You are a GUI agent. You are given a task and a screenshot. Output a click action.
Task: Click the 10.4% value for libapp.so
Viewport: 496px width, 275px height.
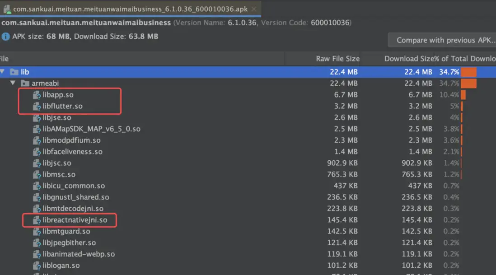click(449, 95)
